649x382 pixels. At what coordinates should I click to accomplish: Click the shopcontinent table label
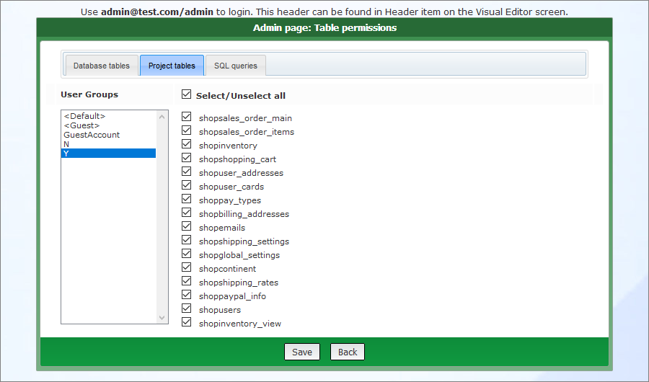227,269
